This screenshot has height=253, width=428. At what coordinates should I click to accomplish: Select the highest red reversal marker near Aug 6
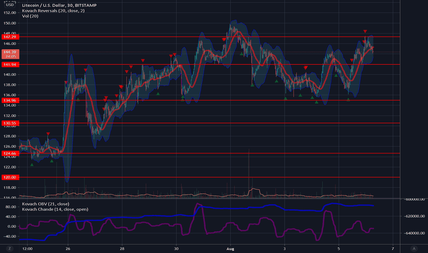[365, 31]
